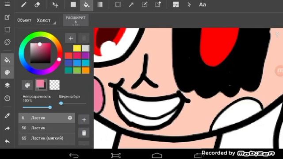Open the hamburger main menu

(x=7, y=4)
